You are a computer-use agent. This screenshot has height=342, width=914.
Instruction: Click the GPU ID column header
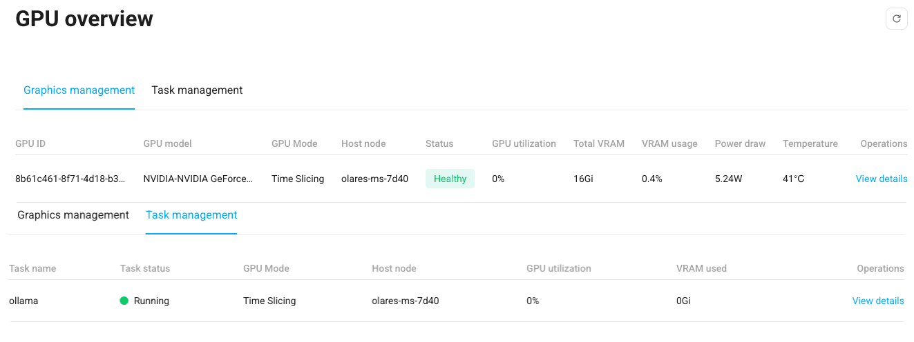tap(30, 144)
